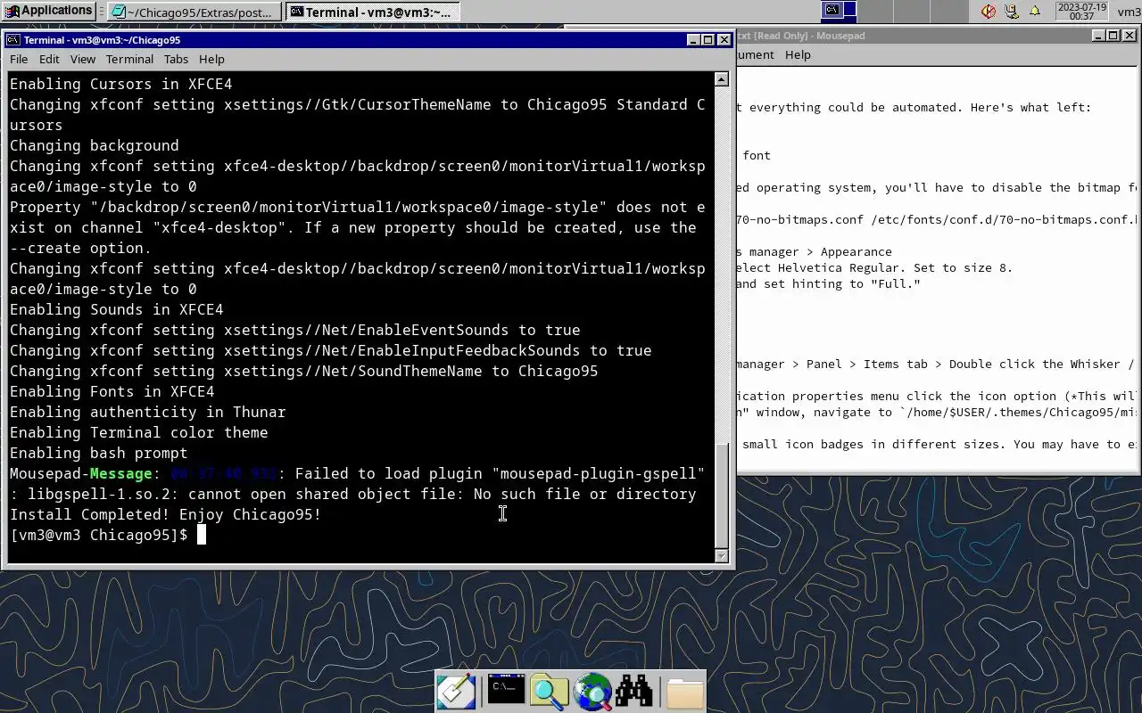The image size is (1142, 713).
Task: Open the file search magnifier dock icon
Action: (x=550, y=692)
